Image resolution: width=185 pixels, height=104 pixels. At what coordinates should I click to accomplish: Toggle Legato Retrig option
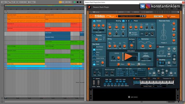coord(94,58)
